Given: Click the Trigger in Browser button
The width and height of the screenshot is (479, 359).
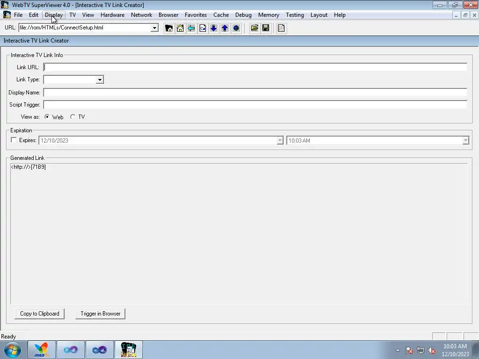Looking at the screenshot, I should click(x=100, y=314).
